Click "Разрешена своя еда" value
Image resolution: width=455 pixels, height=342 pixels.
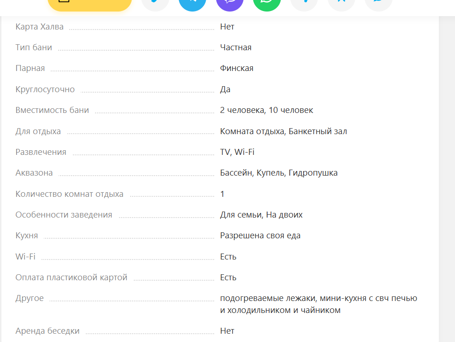(260, 236)
